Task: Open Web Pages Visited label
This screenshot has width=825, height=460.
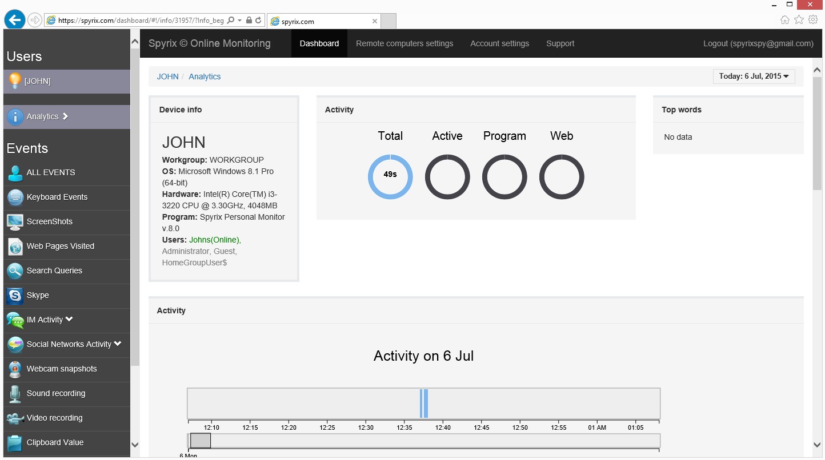Action: tap(61, 246)
